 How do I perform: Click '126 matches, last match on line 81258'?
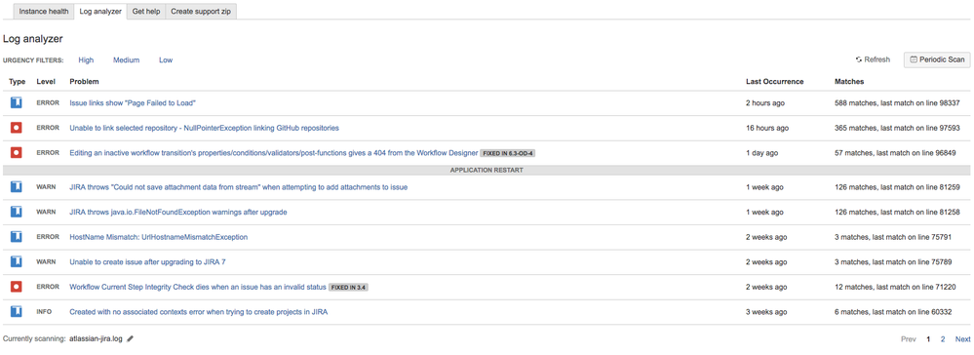point(898,212)
